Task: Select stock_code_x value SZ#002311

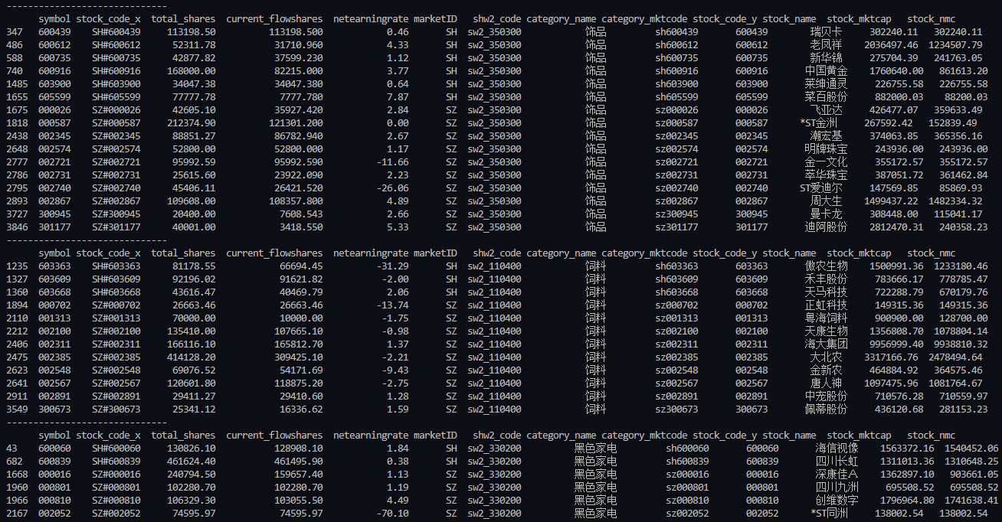Action: (116, 344)
